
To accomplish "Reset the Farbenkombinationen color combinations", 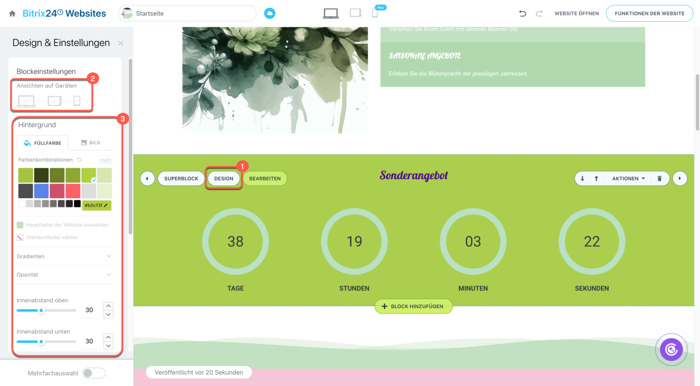I will tap(79, 160).
